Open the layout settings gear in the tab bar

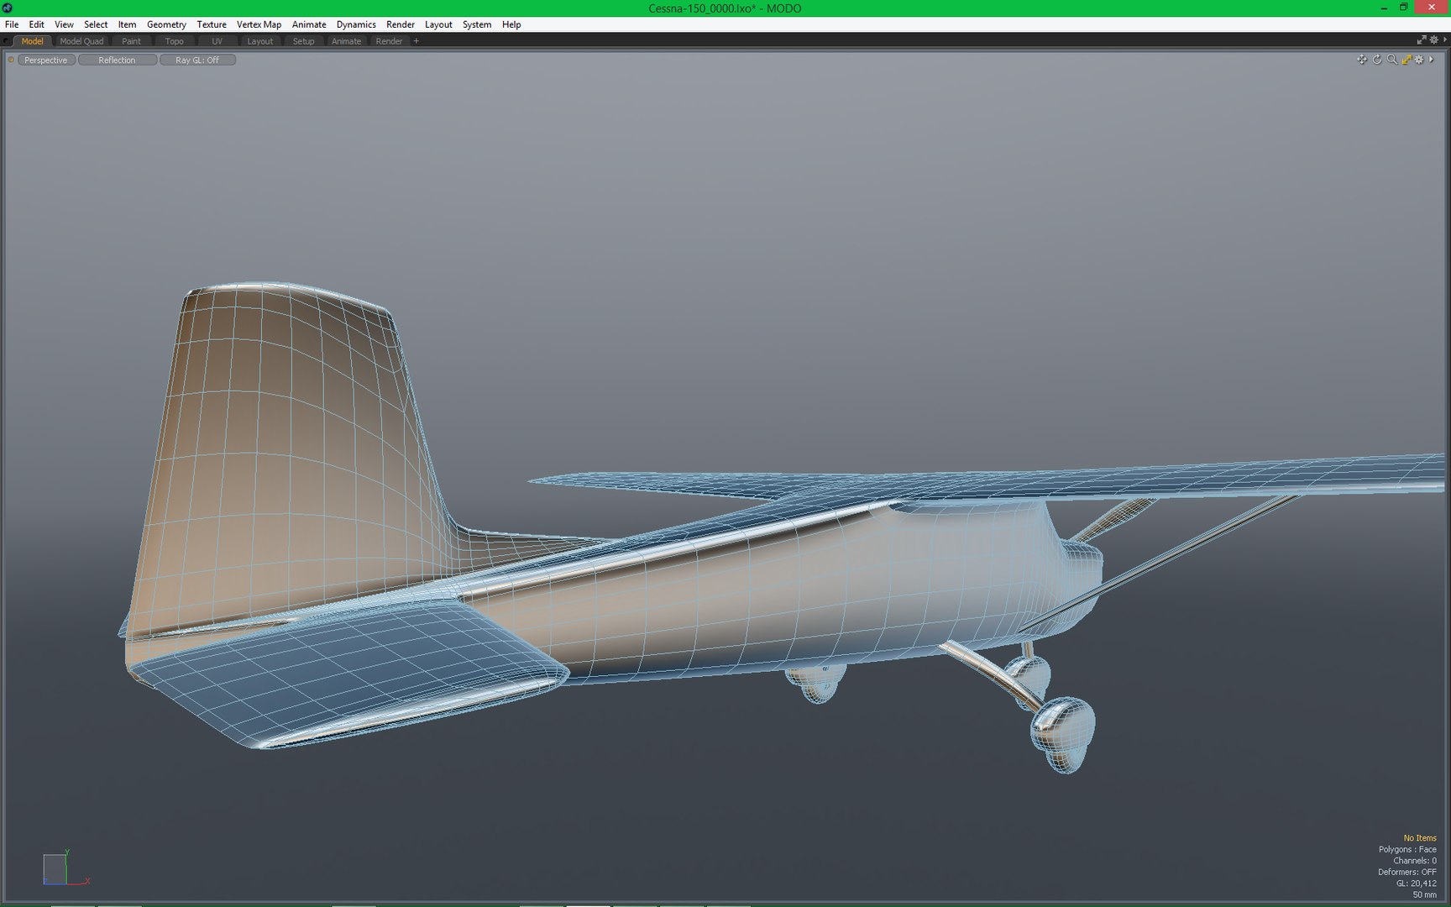[x=1434, y=40]
